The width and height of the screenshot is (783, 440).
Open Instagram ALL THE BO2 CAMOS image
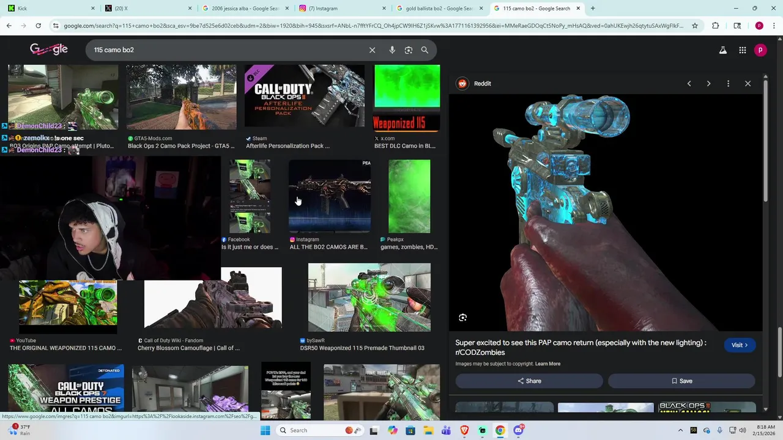(330, 197)
